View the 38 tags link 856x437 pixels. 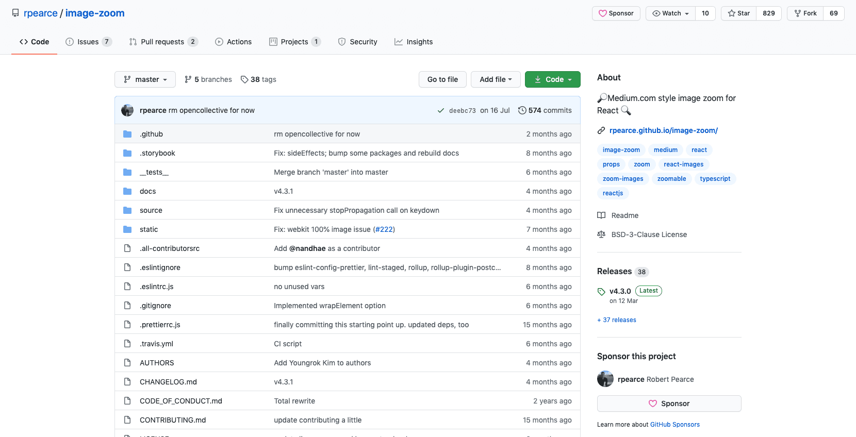[258, 79]
